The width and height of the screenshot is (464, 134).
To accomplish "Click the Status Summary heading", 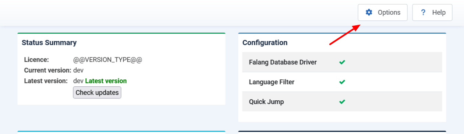I will point(49,43).
